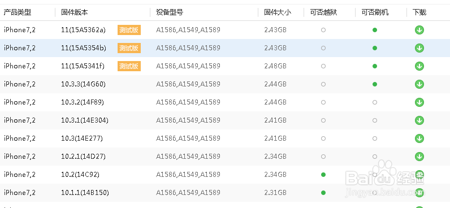Click the 设备型号 column header
Viewport: 450px width, 208px height.
[170, 12]
